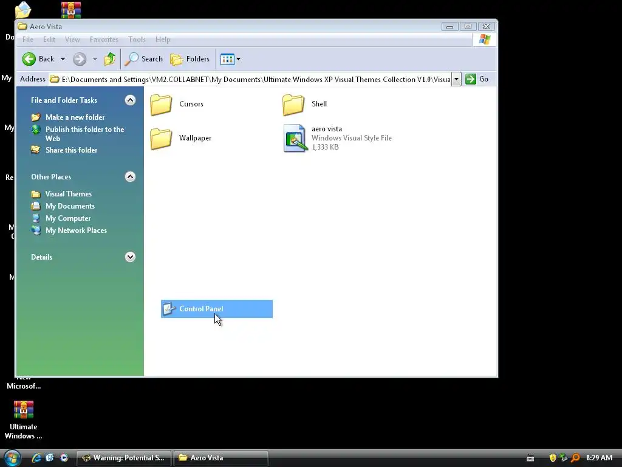Click Share this folder link

click(72, 150)
